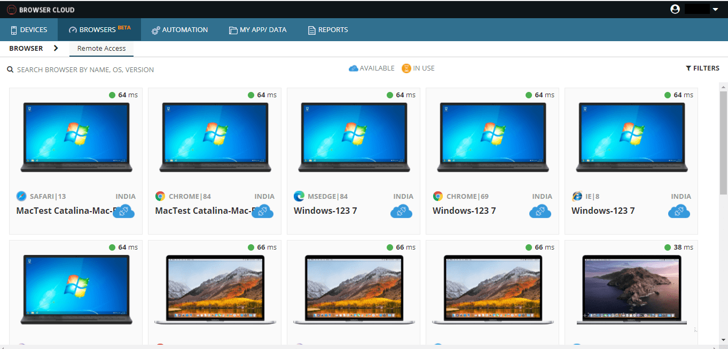Click the breadcrumb chevron after BROWSER
The image size is (728, 349).
tap(56, 49)
